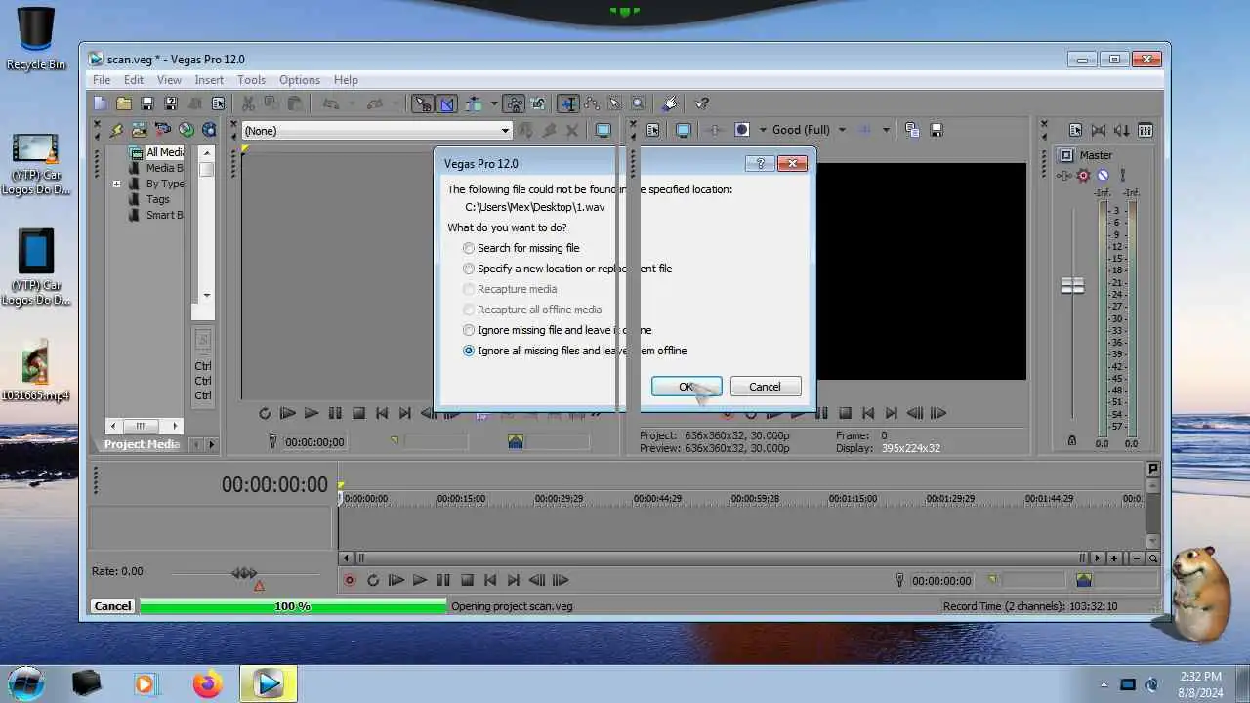Click the Project Media tab

point(143,444)
